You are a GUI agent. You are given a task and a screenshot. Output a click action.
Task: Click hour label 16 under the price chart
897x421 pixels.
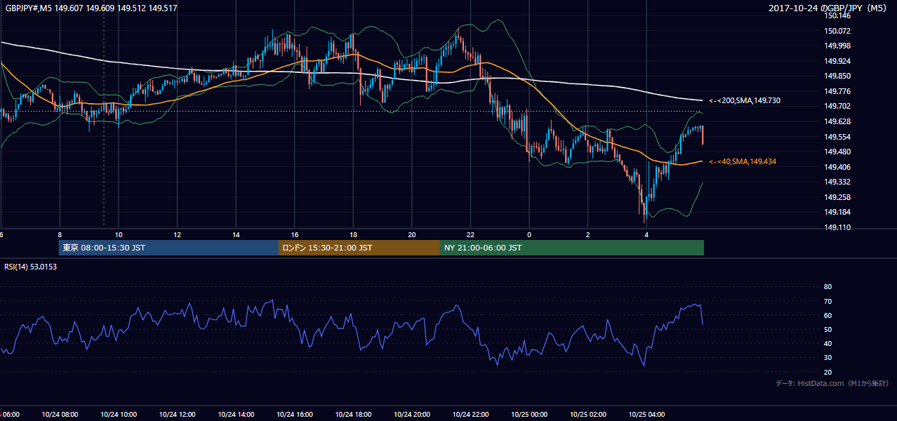(295, 235)
